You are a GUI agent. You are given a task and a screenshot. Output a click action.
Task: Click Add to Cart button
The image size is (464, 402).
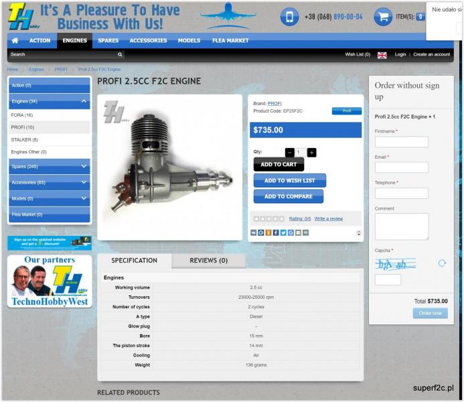(x=279, y=165)
